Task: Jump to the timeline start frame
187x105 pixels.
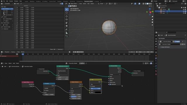Action: pyautogui.click(x=74, y=52)
